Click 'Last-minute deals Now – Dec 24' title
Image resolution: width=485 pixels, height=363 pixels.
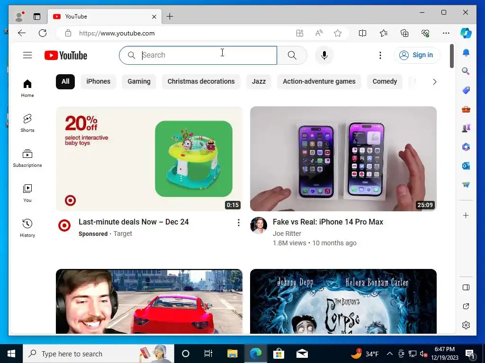pyautogui.click(x=134, y=222)
